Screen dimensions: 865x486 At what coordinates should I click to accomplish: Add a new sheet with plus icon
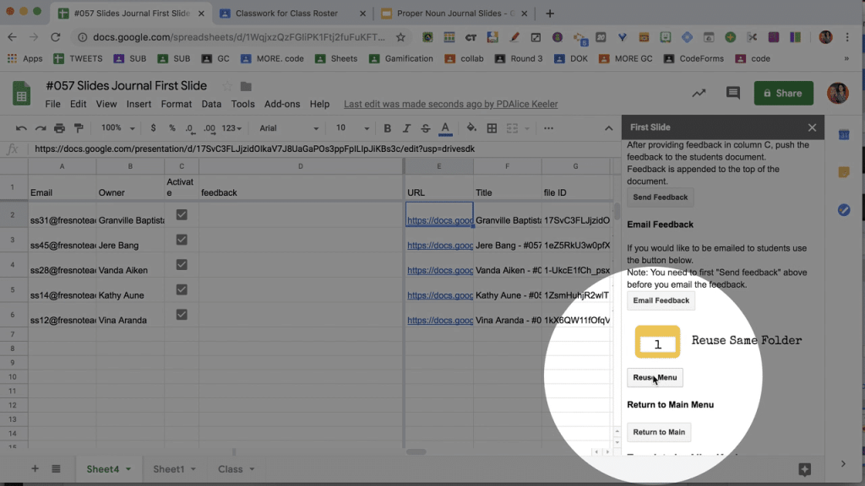coord(35,469)
